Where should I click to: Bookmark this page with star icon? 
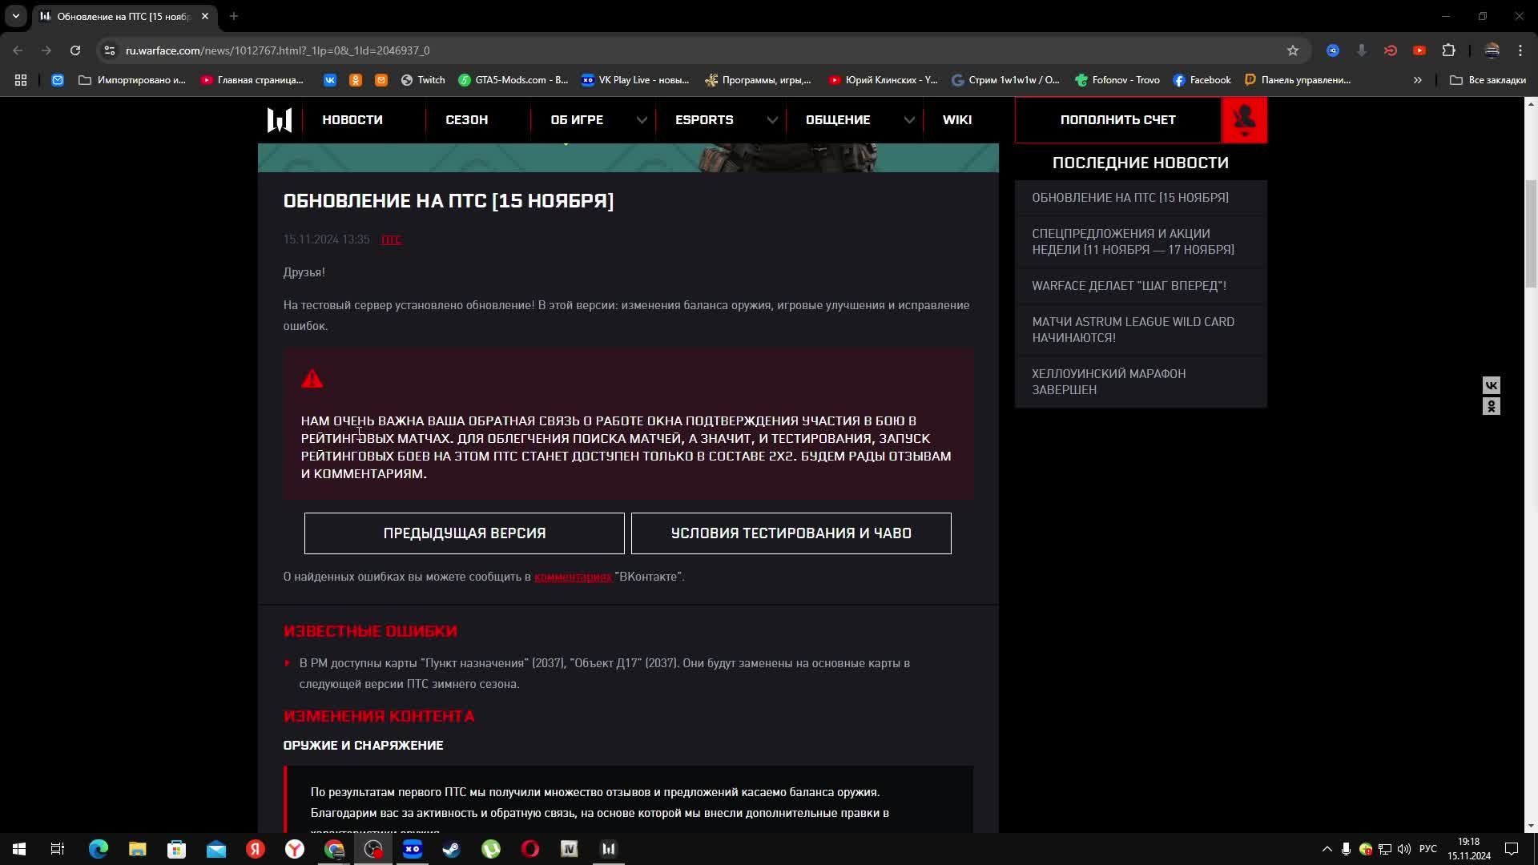pyautogui.click(x=1292, y=50)
